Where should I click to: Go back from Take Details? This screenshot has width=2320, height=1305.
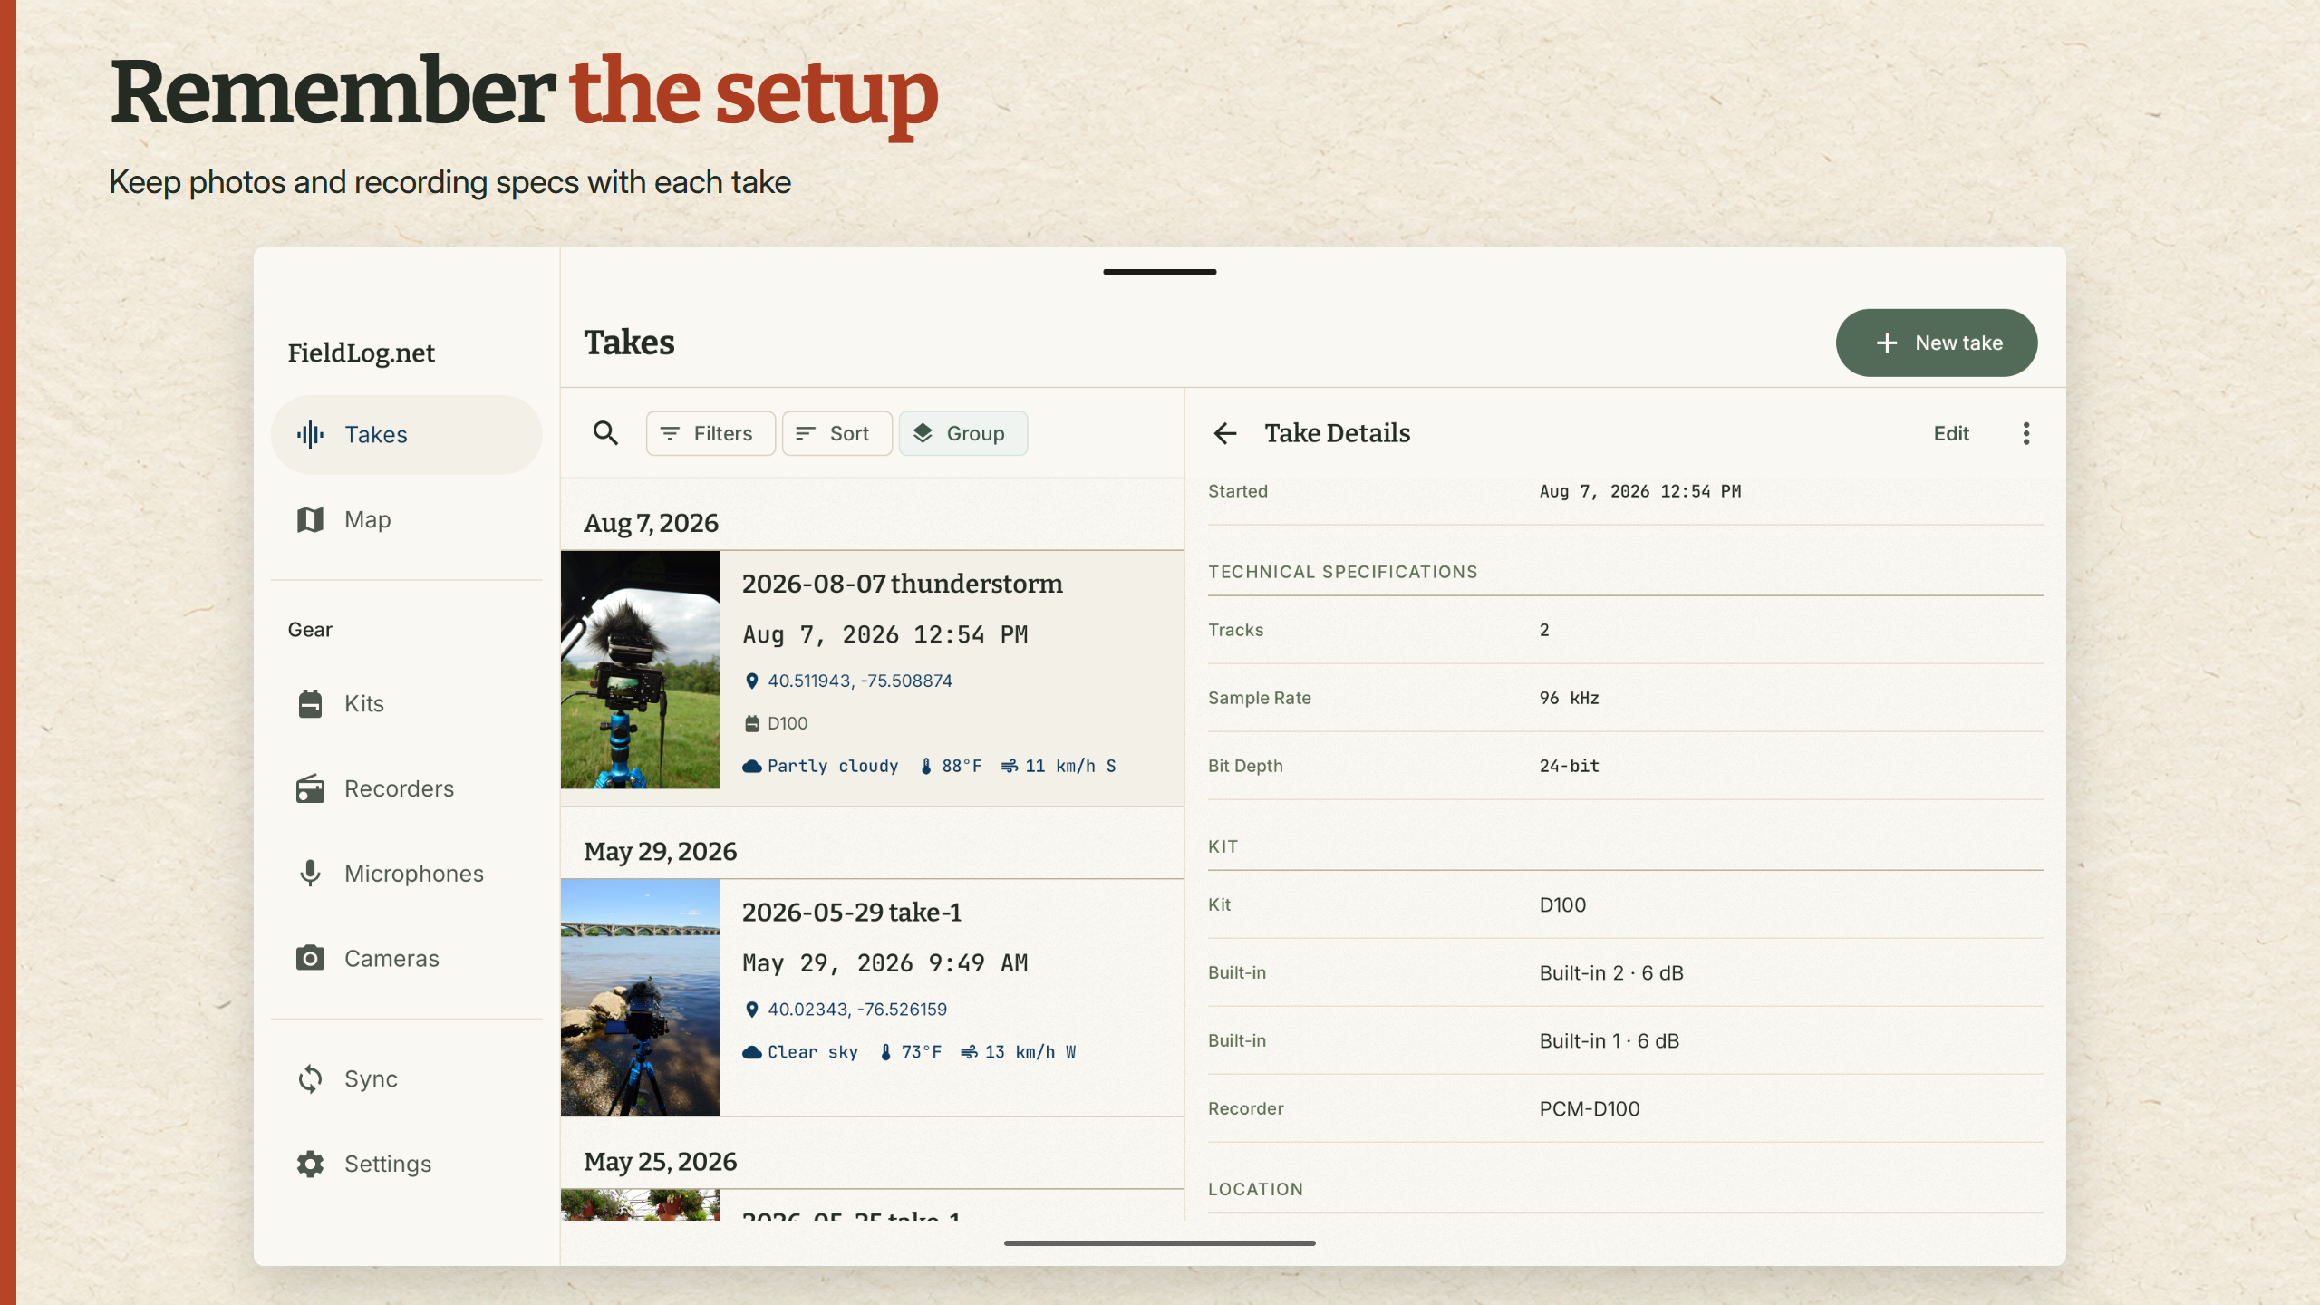click(x=1225, y=433)
